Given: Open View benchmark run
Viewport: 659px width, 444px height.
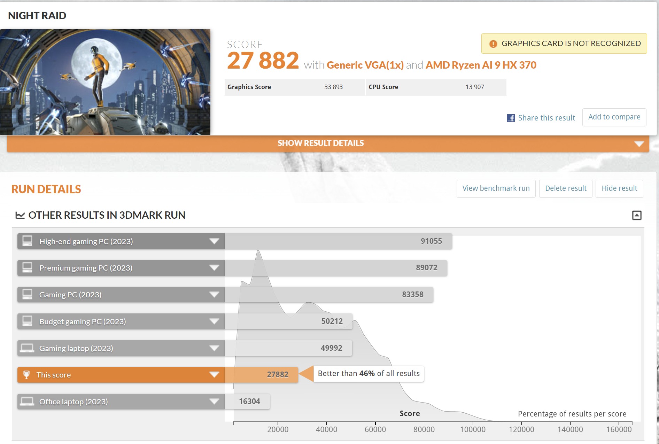Looking at the screenshot, I should click(x=496, y=188).
